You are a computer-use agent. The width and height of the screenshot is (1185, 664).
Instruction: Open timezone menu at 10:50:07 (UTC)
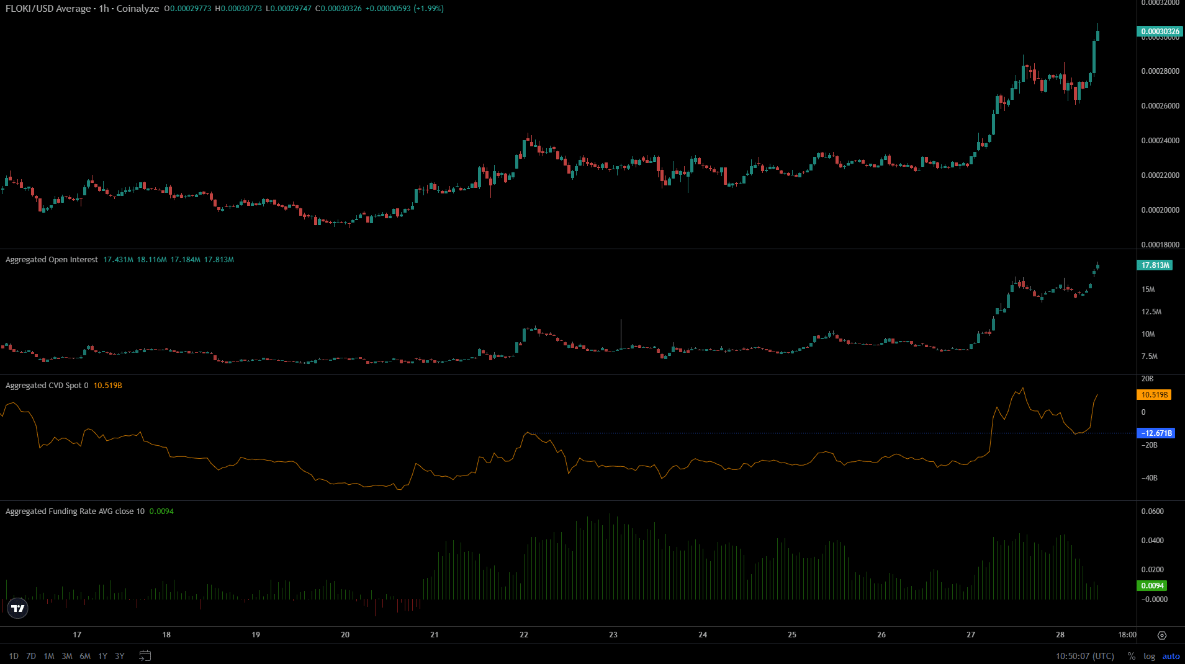tap(1085, 656)
